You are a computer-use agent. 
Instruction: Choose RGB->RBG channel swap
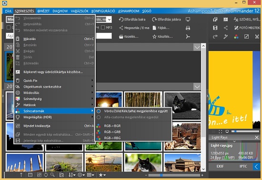point(133,138)
